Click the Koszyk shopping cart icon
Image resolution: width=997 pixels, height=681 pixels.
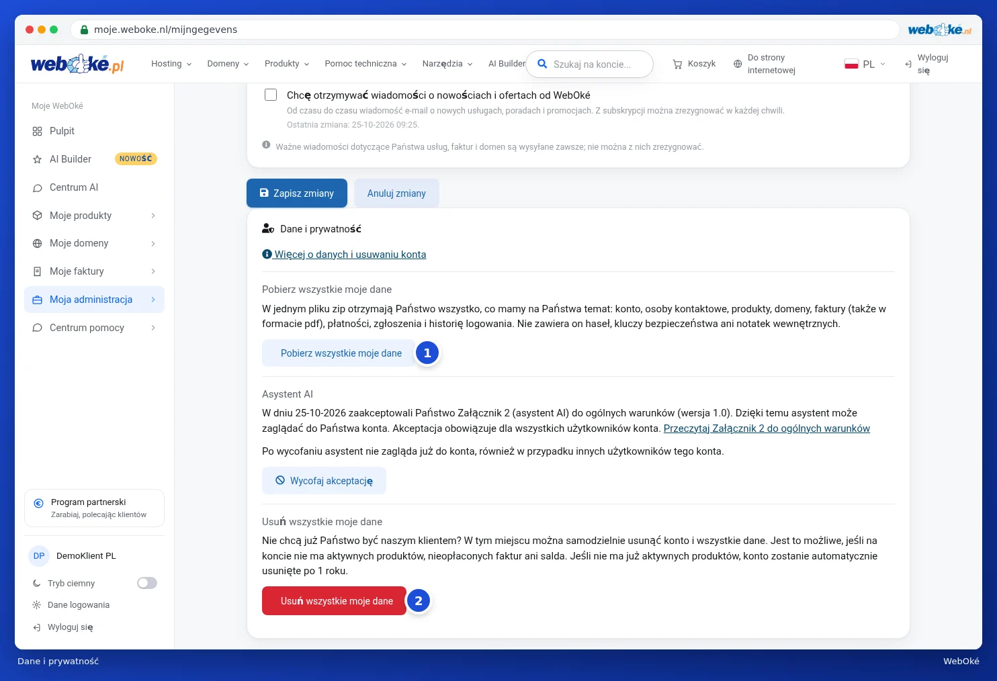coord(677,64)
